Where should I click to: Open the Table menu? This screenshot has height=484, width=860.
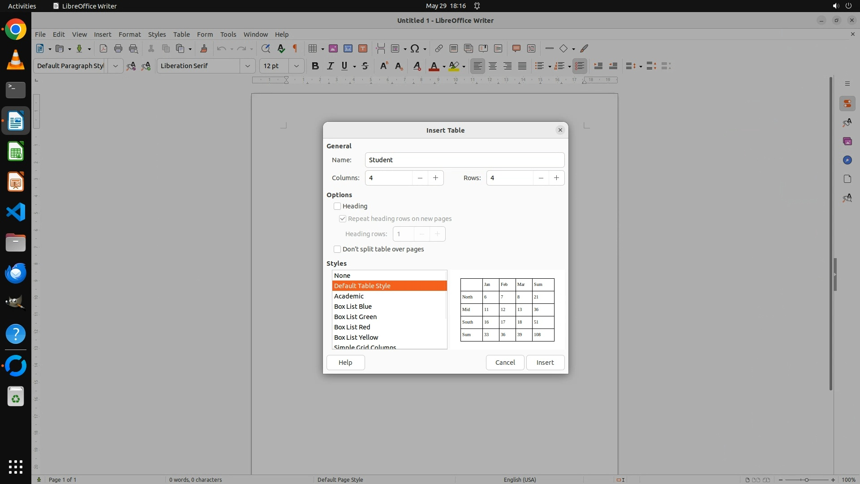(181, 35)
